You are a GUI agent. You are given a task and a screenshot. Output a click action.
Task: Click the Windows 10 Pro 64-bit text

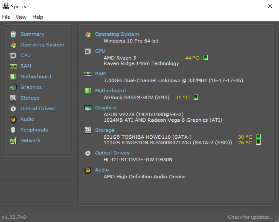pyautogui.click(x=131, y=41)
